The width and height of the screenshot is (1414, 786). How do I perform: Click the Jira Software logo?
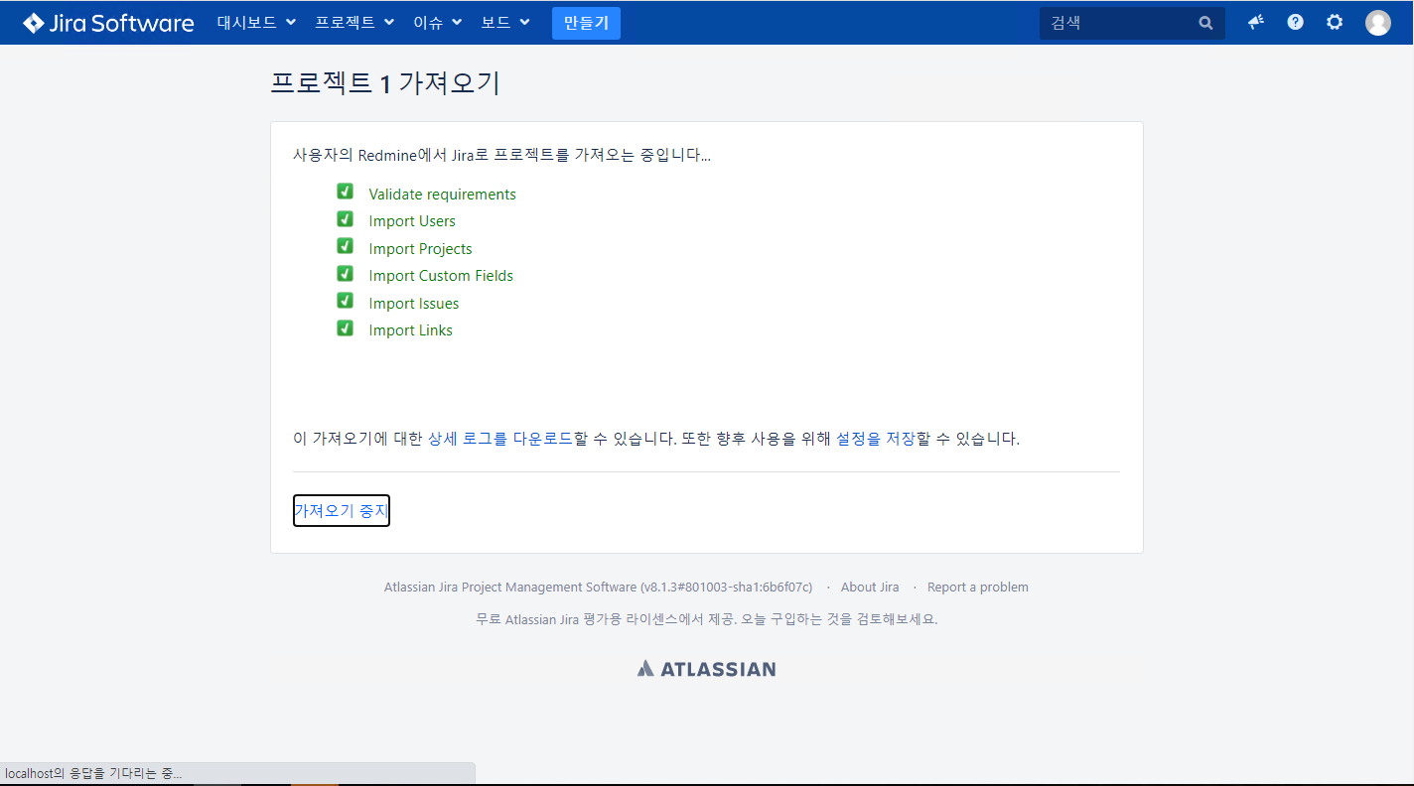click(x=108, y=23)
